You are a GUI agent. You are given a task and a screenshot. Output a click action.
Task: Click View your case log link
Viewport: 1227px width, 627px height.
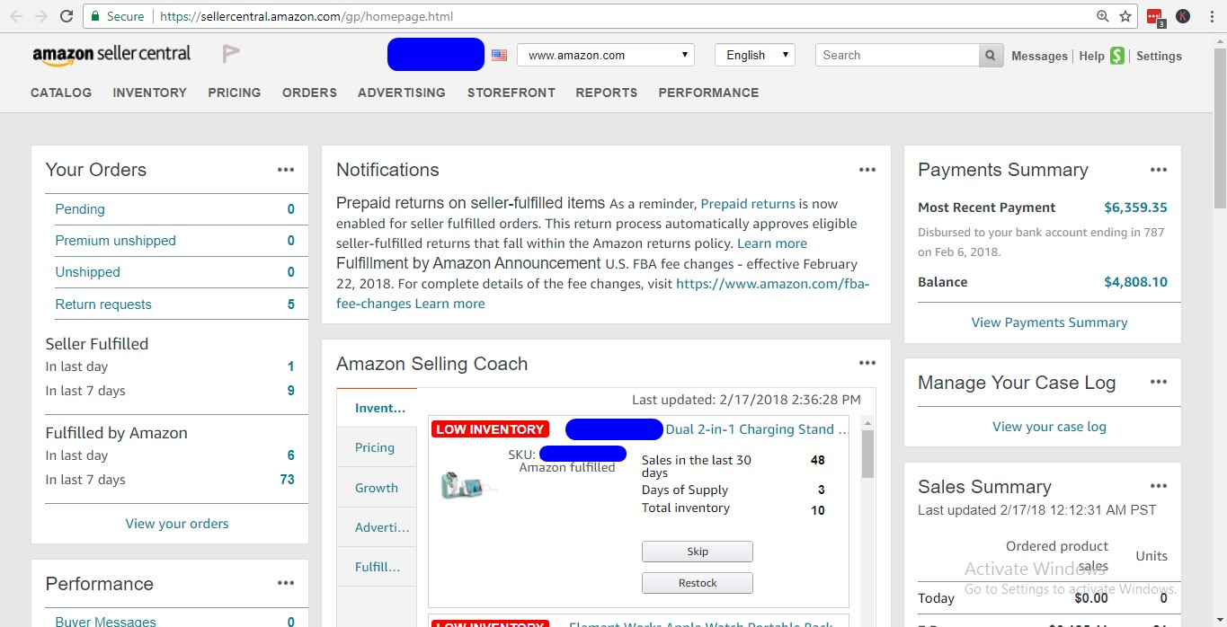(1049, 427)
